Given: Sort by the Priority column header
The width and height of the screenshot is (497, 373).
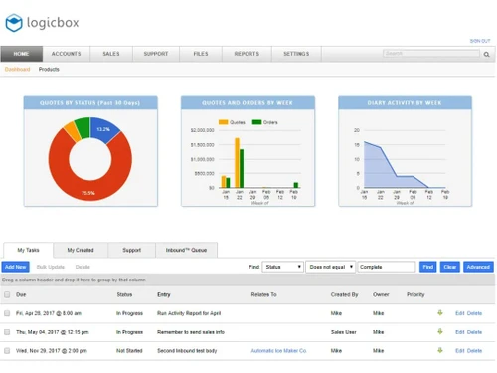Looking at the screenshot, I should click(x=415, y=294).
